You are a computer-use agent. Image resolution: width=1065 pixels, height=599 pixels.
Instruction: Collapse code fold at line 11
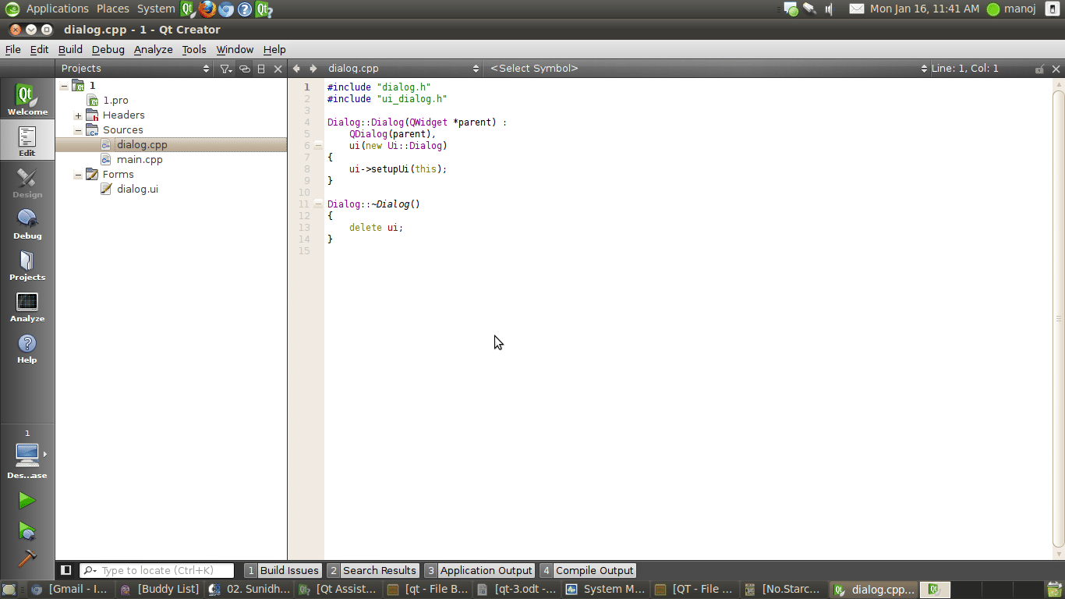pos(318,204)
